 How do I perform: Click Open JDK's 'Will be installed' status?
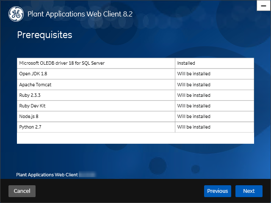coord(215,74)
